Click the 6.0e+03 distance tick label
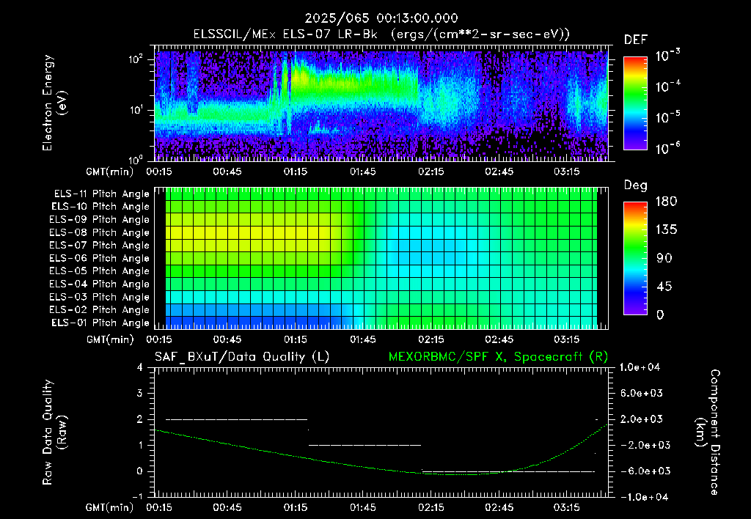 (641, 393)
